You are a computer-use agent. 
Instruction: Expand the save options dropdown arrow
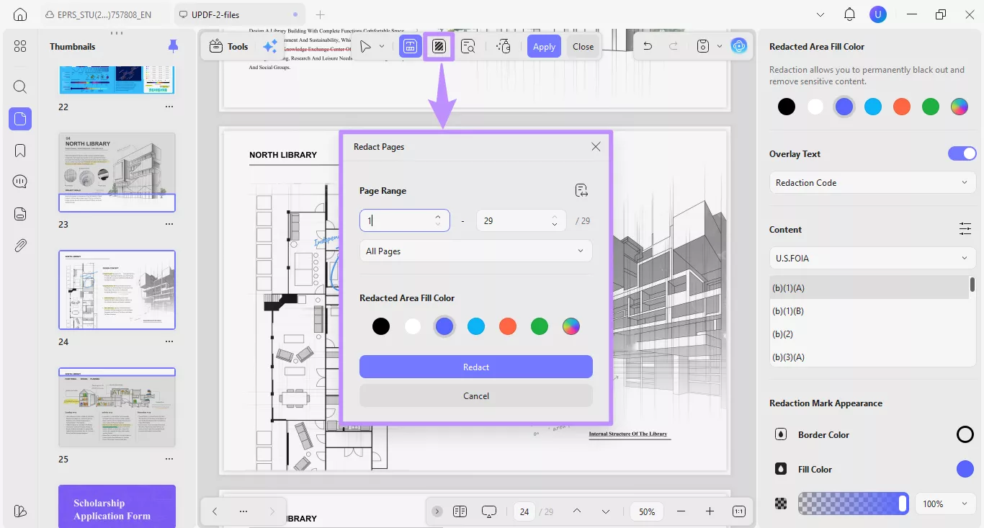pos(719,46)
